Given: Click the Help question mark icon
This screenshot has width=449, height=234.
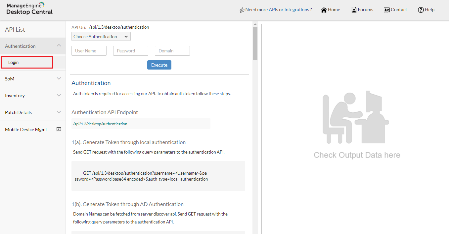Looking at the screenshot, I should (x=421, y=10).
